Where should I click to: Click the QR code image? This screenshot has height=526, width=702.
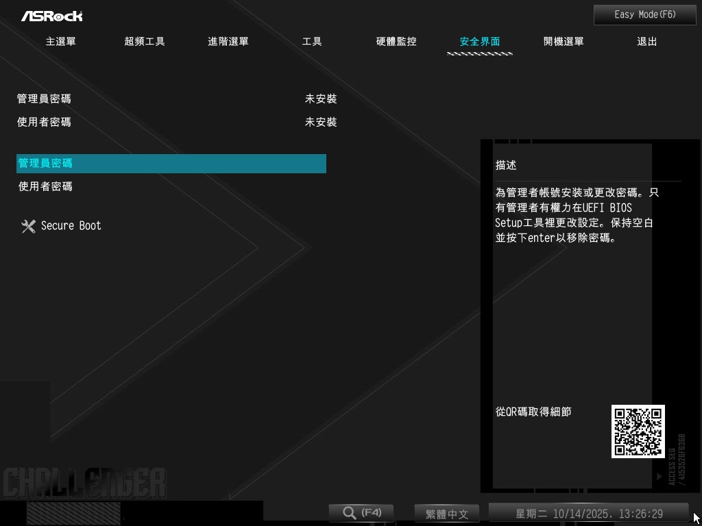tap(638, 431)
